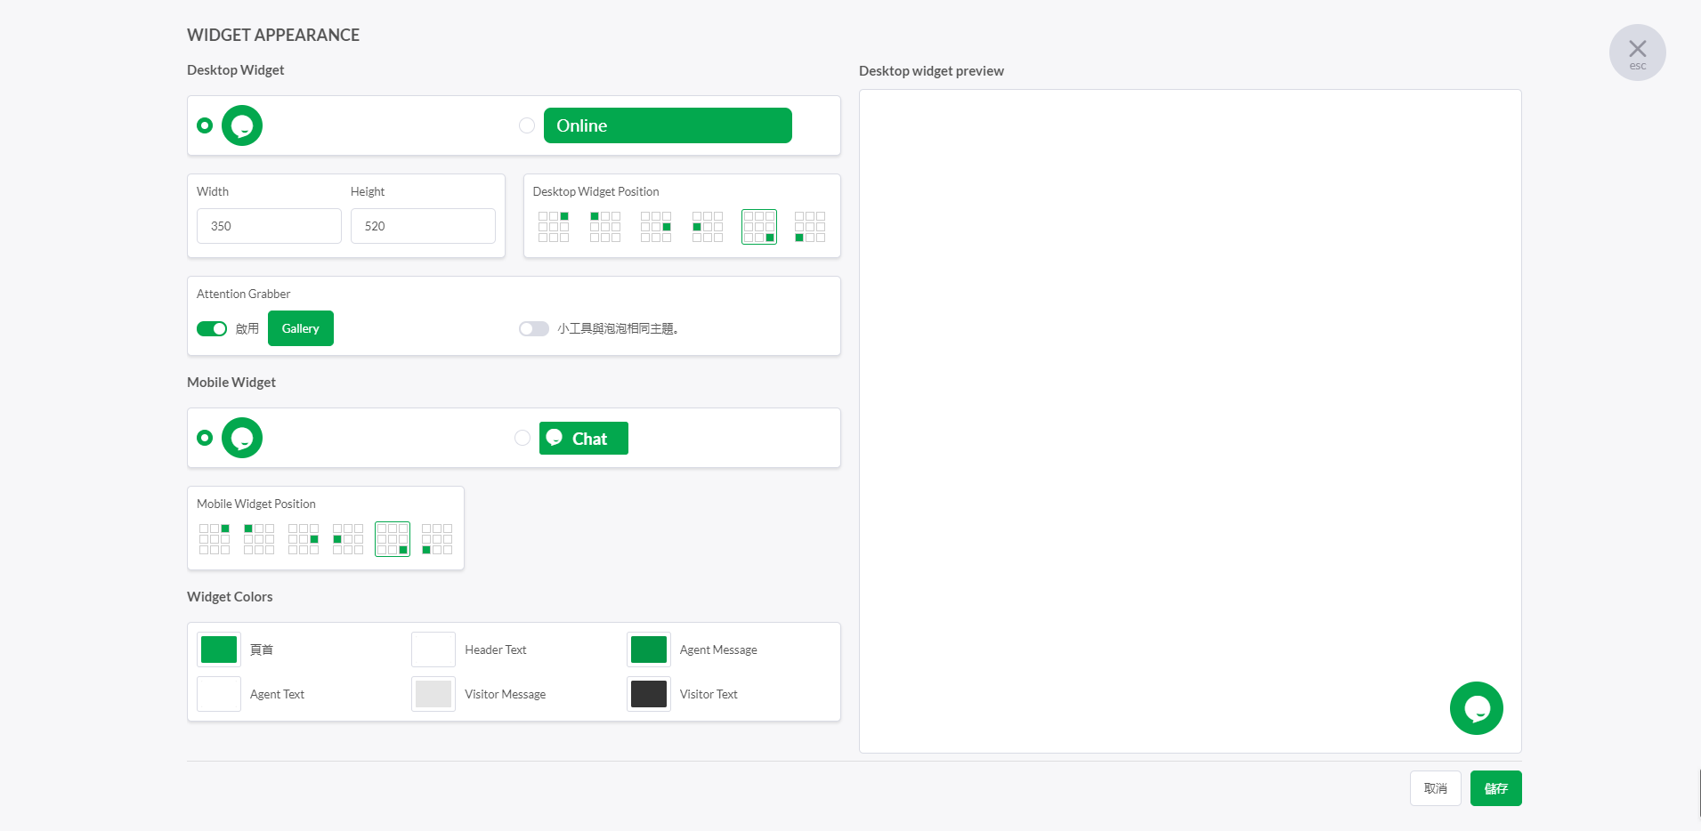Set desktop widget position to top-left

[x=605, y=227]
